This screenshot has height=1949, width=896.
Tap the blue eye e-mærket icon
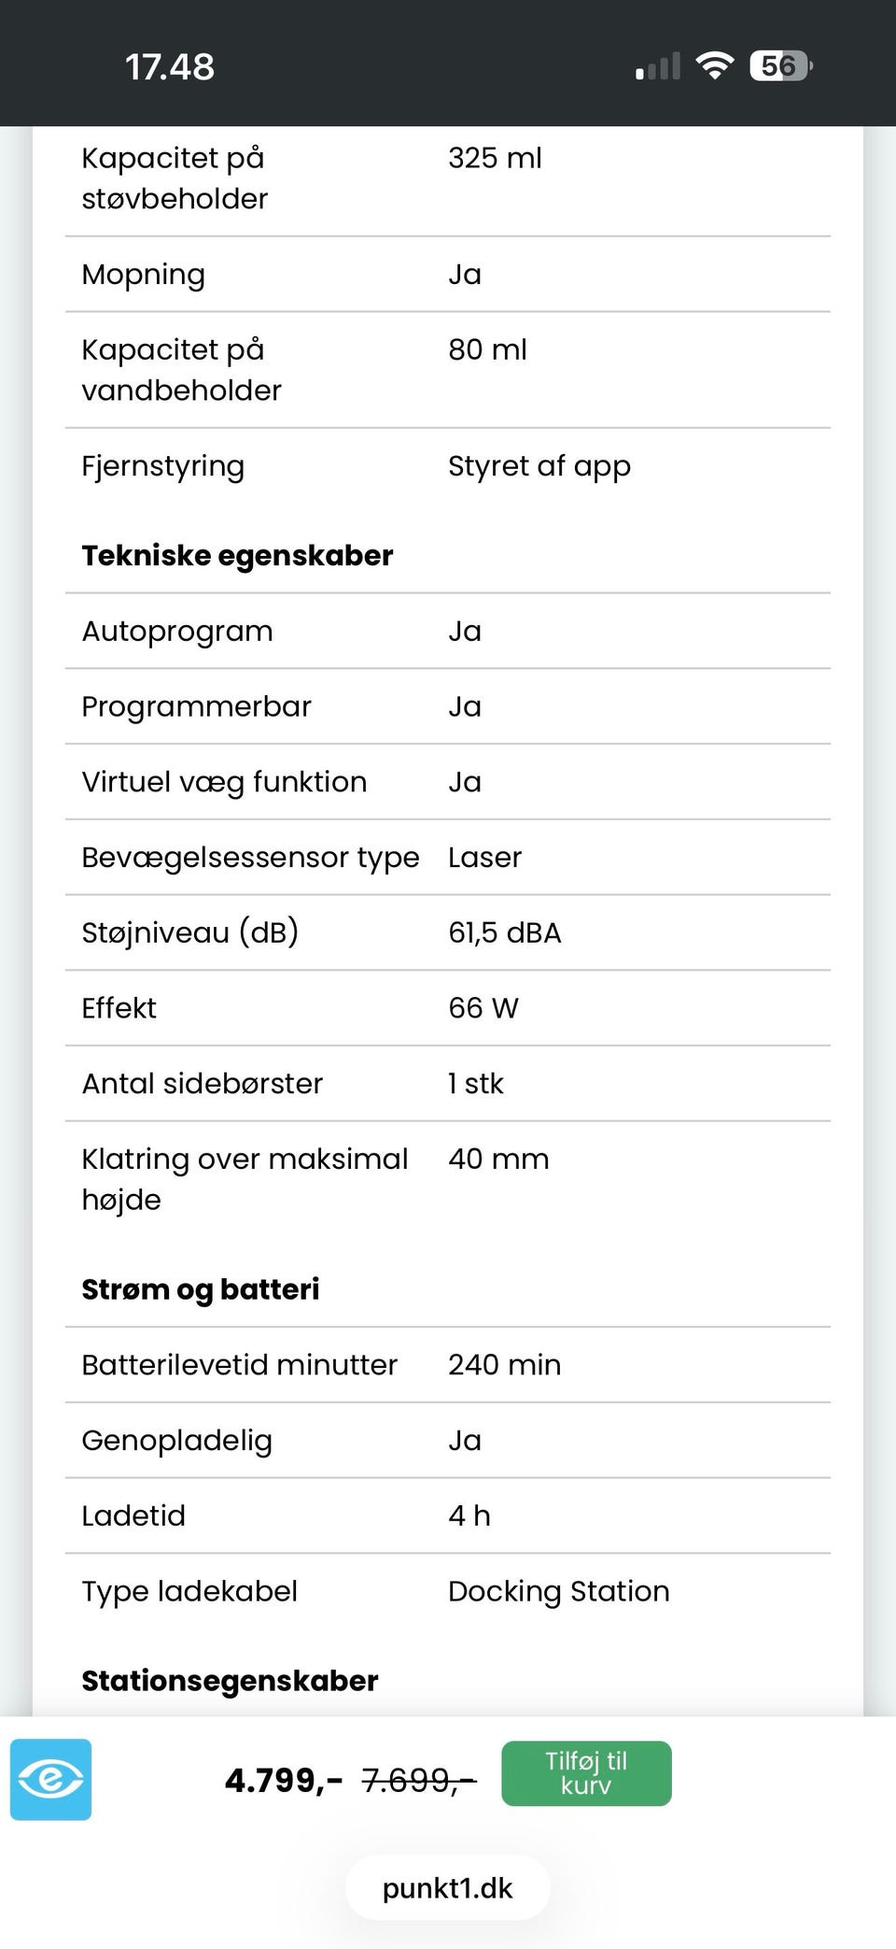tap(50, 1779)
